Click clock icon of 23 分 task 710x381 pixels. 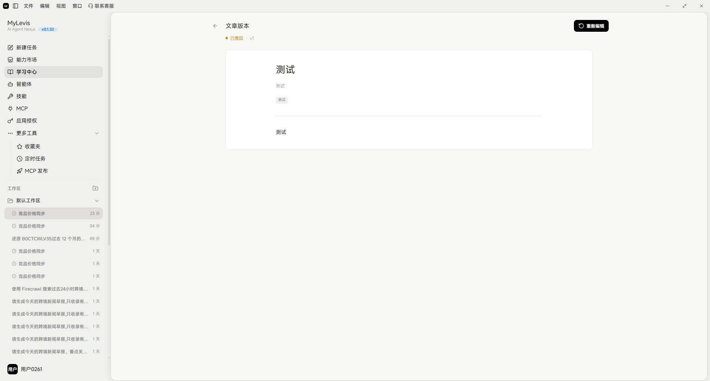pyautogui.click(x=14, y=213)
